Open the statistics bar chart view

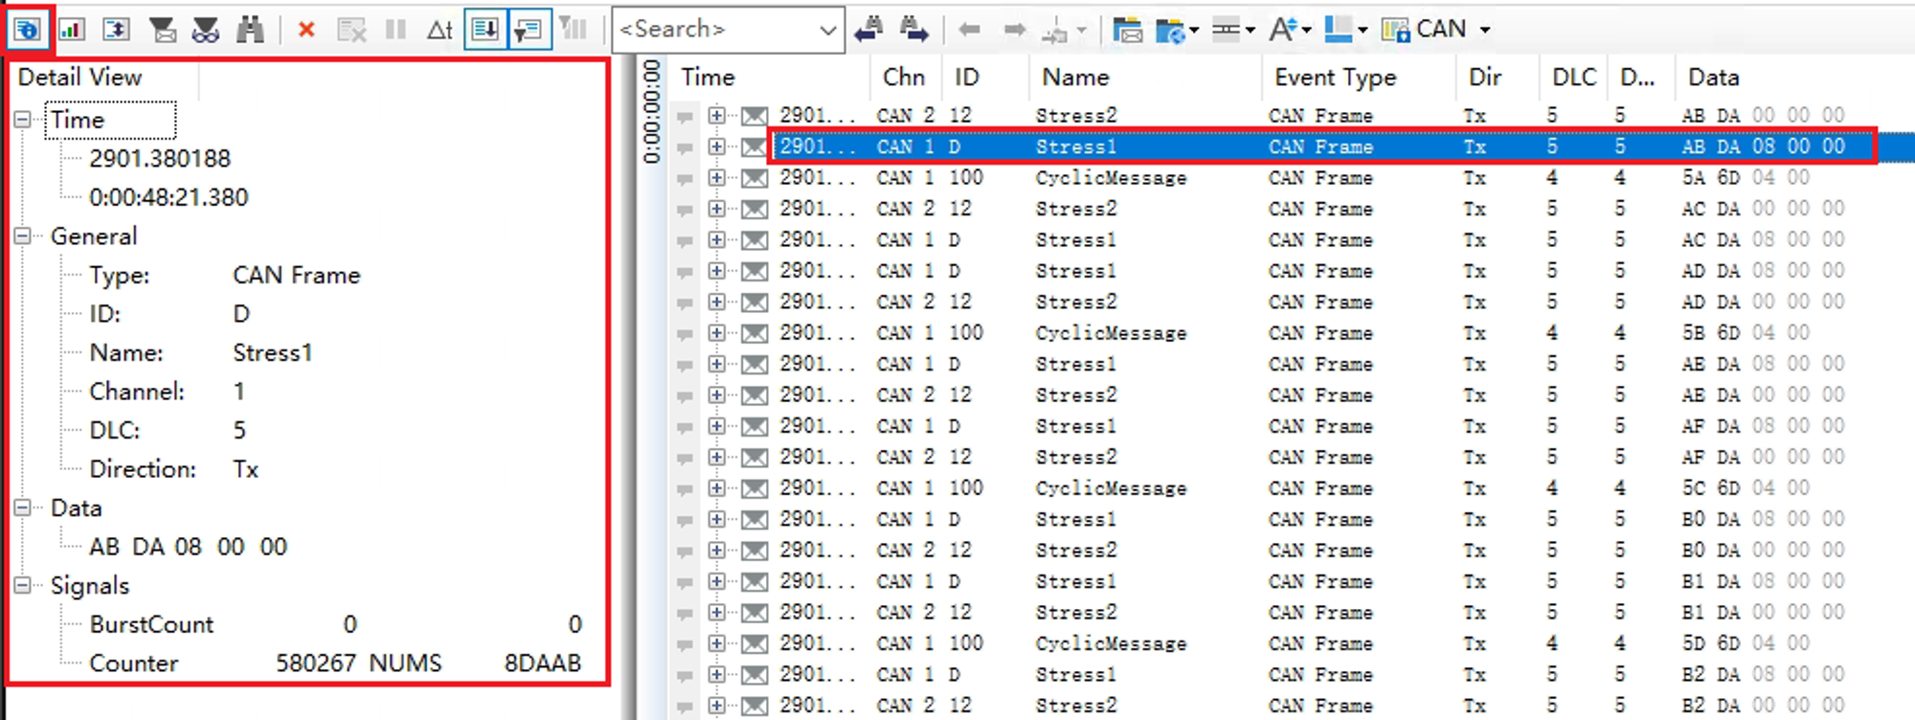coord(72,30)
